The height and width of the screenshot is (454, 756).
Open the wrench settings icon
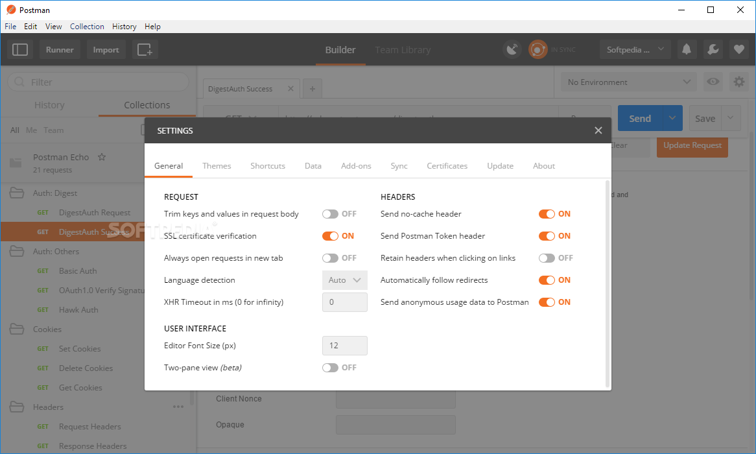[713, 49]
